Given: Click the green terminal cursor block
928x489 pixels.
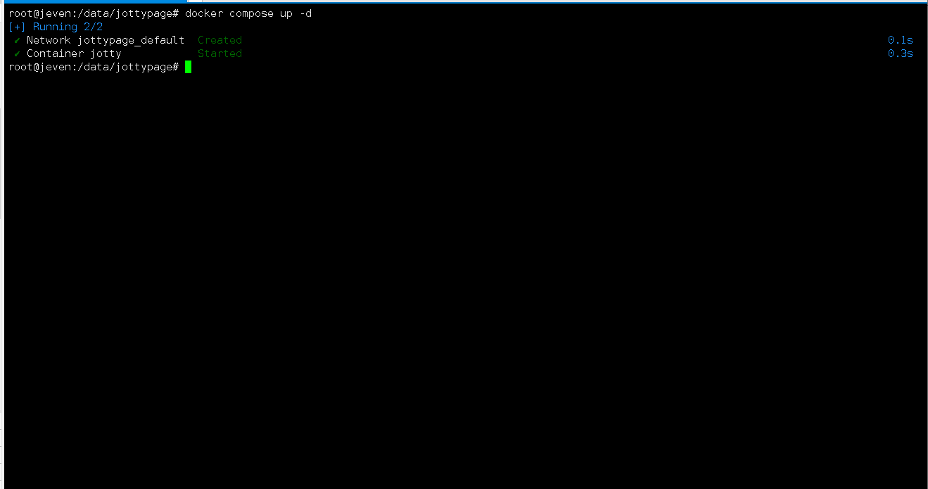Looking at the screenshot, I should pos(189,67).
